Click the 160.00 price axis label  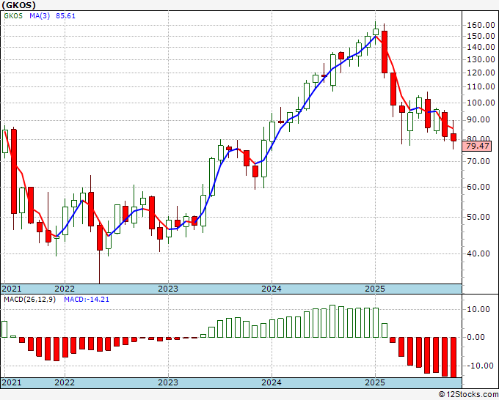coord(481,25)
